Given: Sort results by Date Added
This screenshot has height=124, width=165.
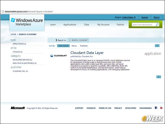Looking at the screenshot, I should pos(63,46).
